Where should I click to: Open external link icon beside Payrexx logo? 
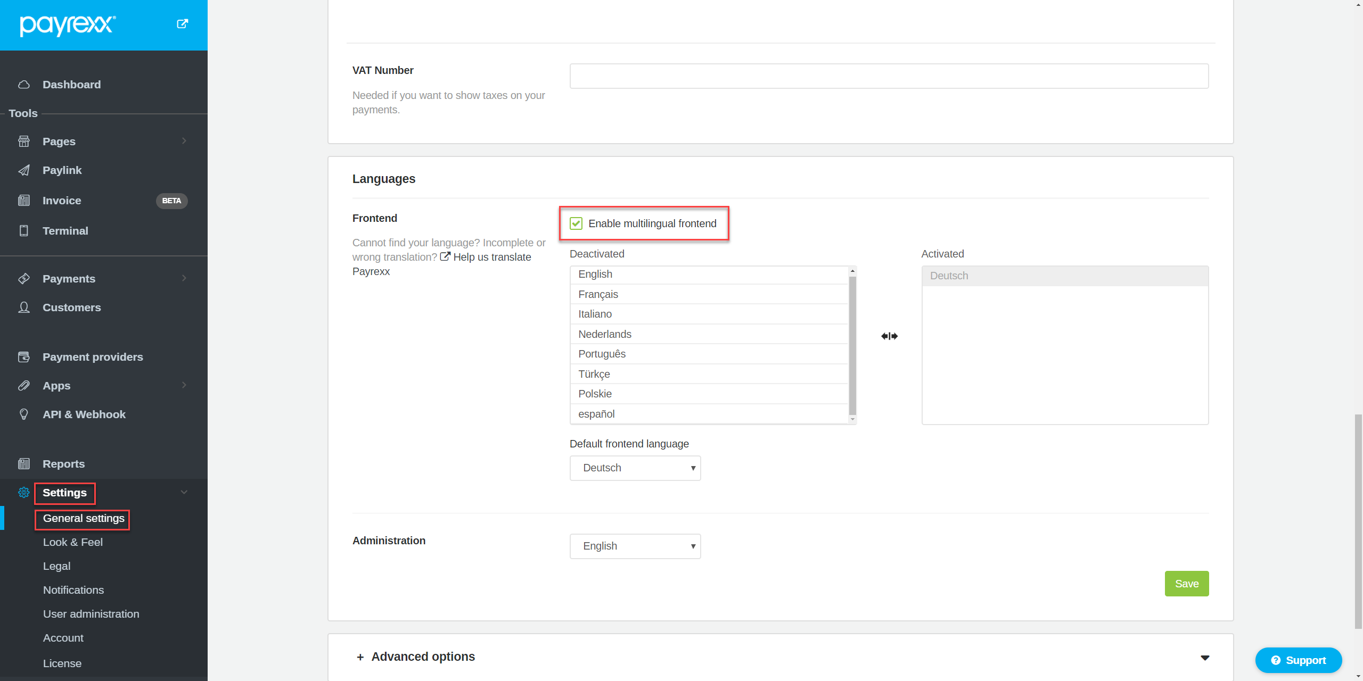[x=182, y=24]
